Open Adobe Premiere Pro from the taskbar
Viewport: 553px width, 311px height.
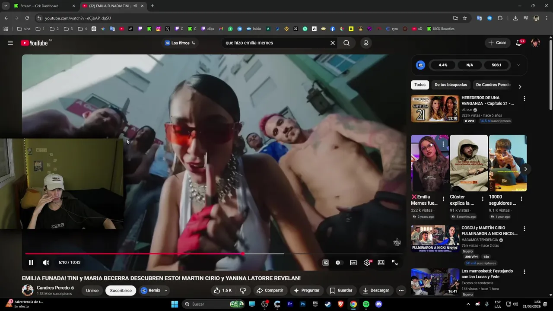click(290, 304)
